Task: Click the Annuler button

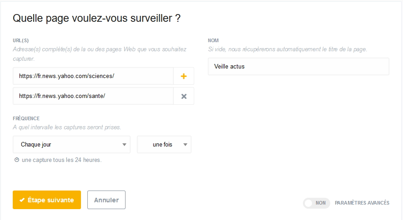Action: point(106,200)
